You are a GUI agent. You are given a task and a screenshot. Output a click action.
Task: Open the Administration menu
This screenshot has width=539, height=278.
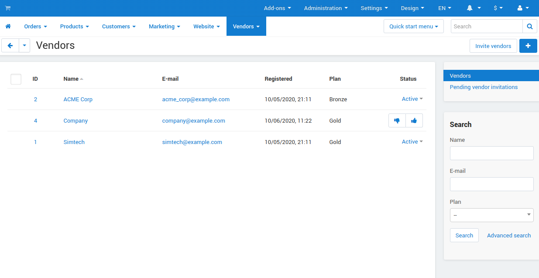pyautogui.click(x=326, y=8)
